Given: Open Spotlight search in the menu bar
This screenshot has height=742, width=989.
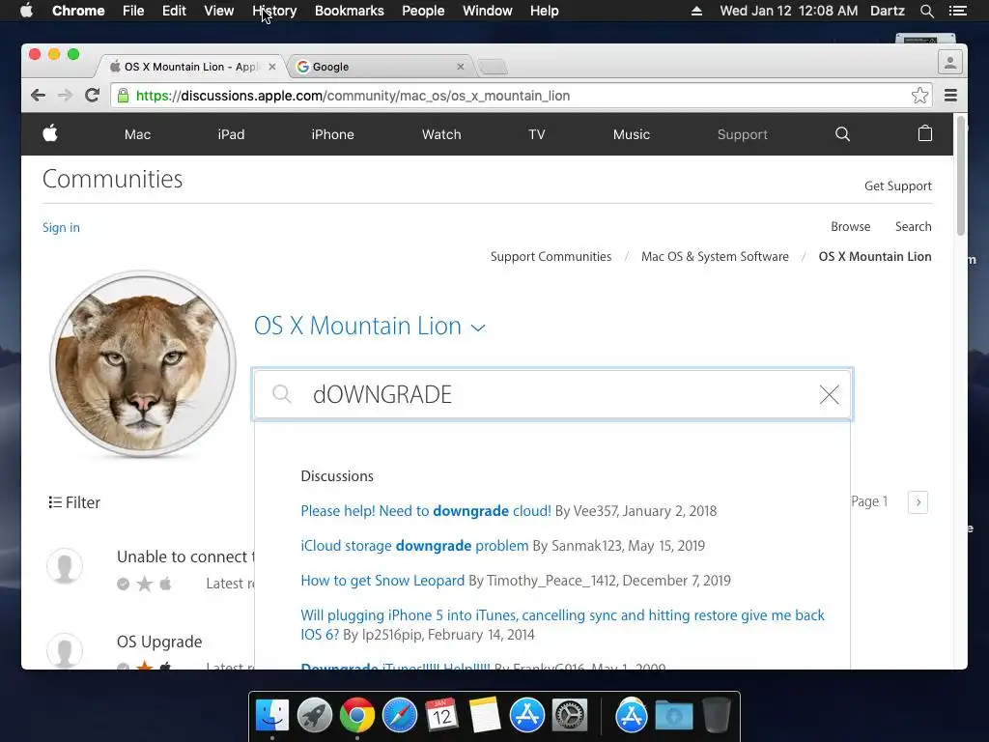Looking at the screenshot, I should [926, 11].
